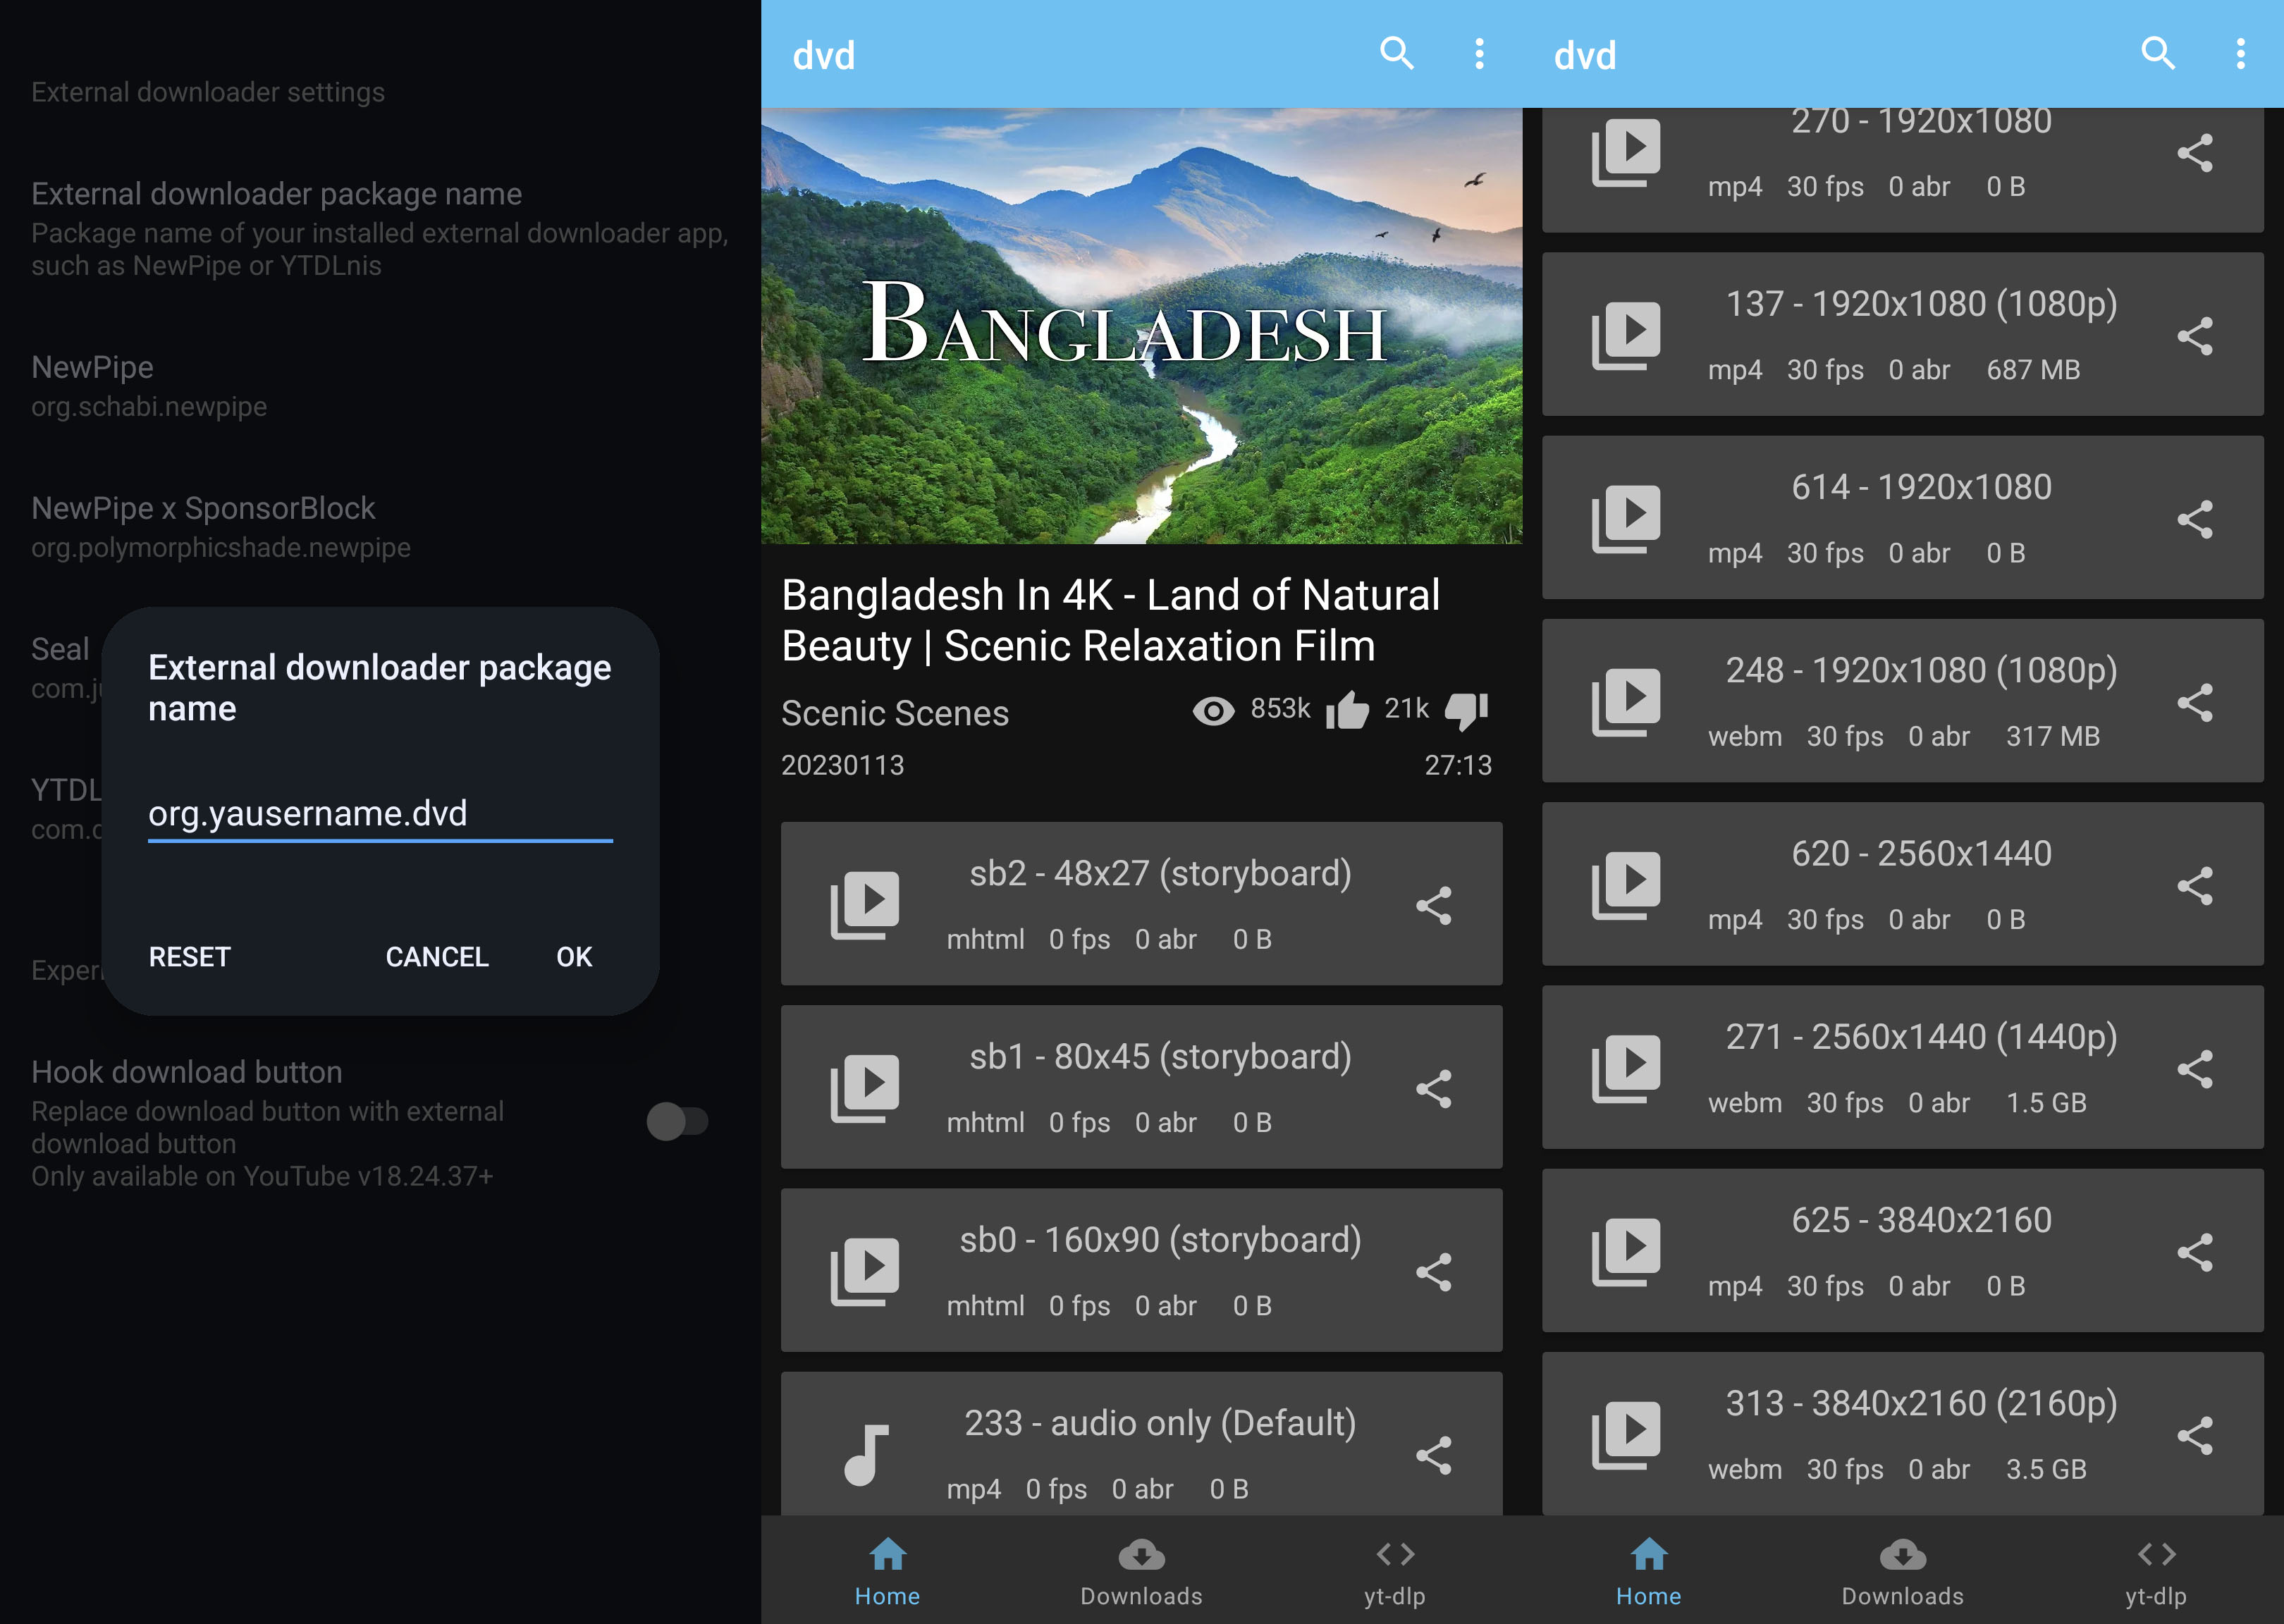Click thumbs-up like icon
This screenshot has height=1624, width=2284.
1347,711
